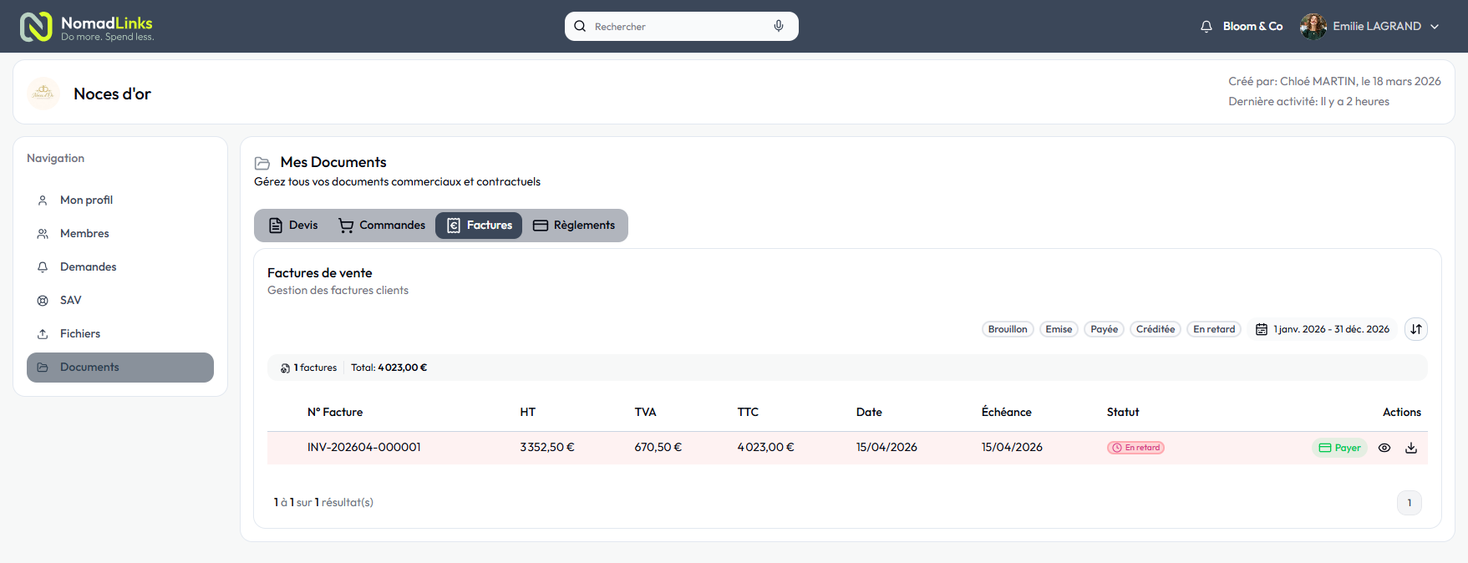Switch to the Factures tab
Image resolution: width=1468 pixels, height=563 pixels.
click(479, 226)
